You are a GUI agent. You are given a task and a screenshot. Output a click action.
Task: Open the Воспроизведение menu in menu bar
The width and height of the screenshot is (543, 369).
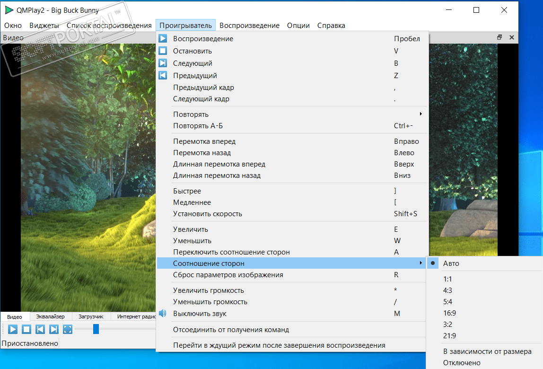(249, 25)
